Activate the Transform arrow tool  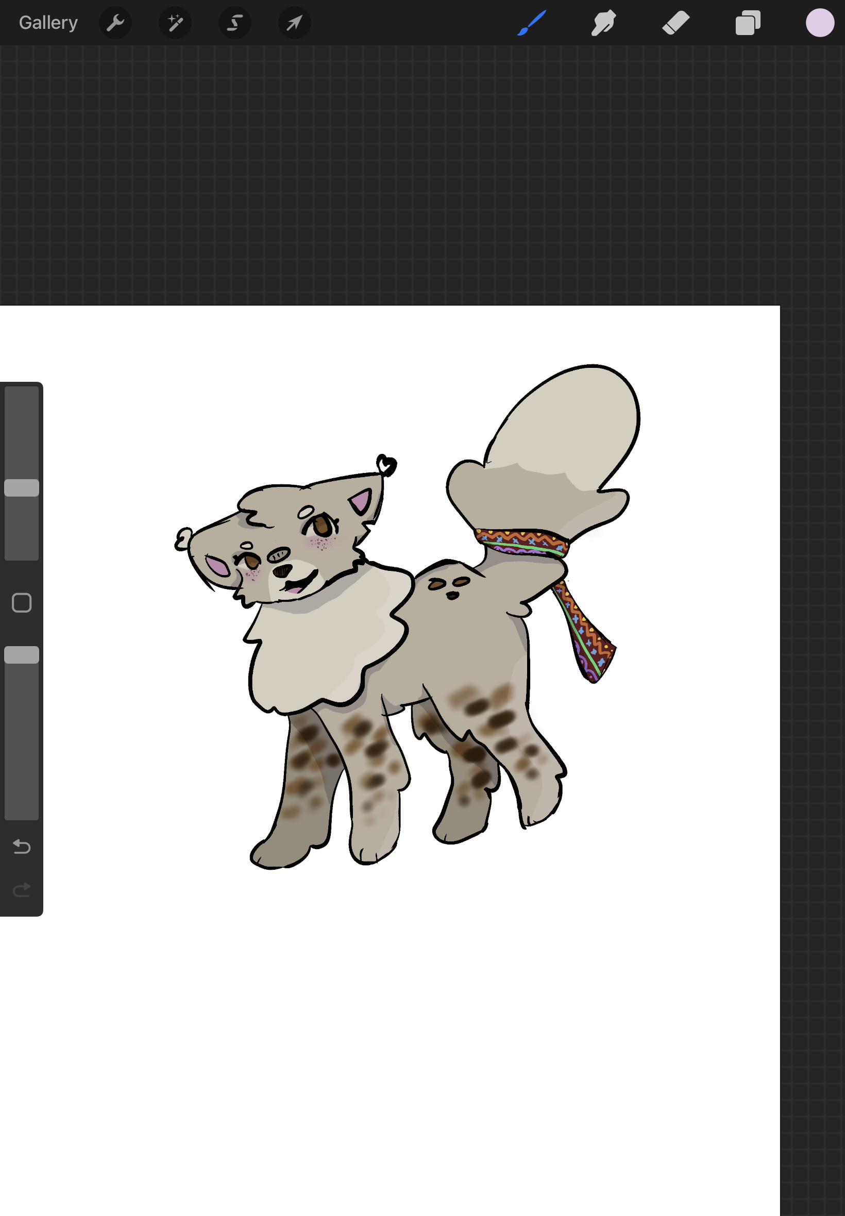pyautogui.click(x=295, y=23)
